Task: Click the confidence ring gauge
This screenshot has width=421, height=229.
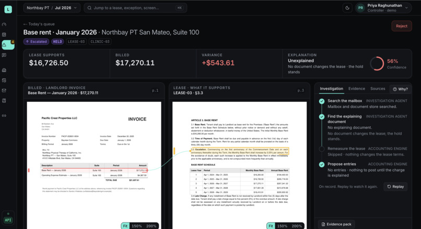Action: point(377,64)
